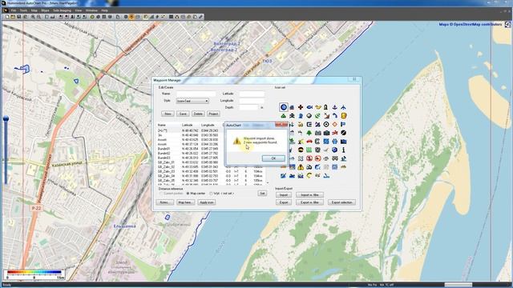
Task: Click the Set distance reference button
Action: click(x=262, y=194)
